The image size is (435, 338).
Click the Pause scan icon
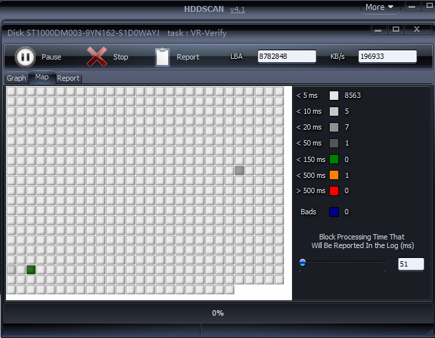coord(25,57)
